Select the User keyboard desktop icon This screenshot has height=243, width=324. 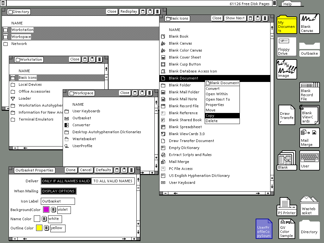pos(309,160)
